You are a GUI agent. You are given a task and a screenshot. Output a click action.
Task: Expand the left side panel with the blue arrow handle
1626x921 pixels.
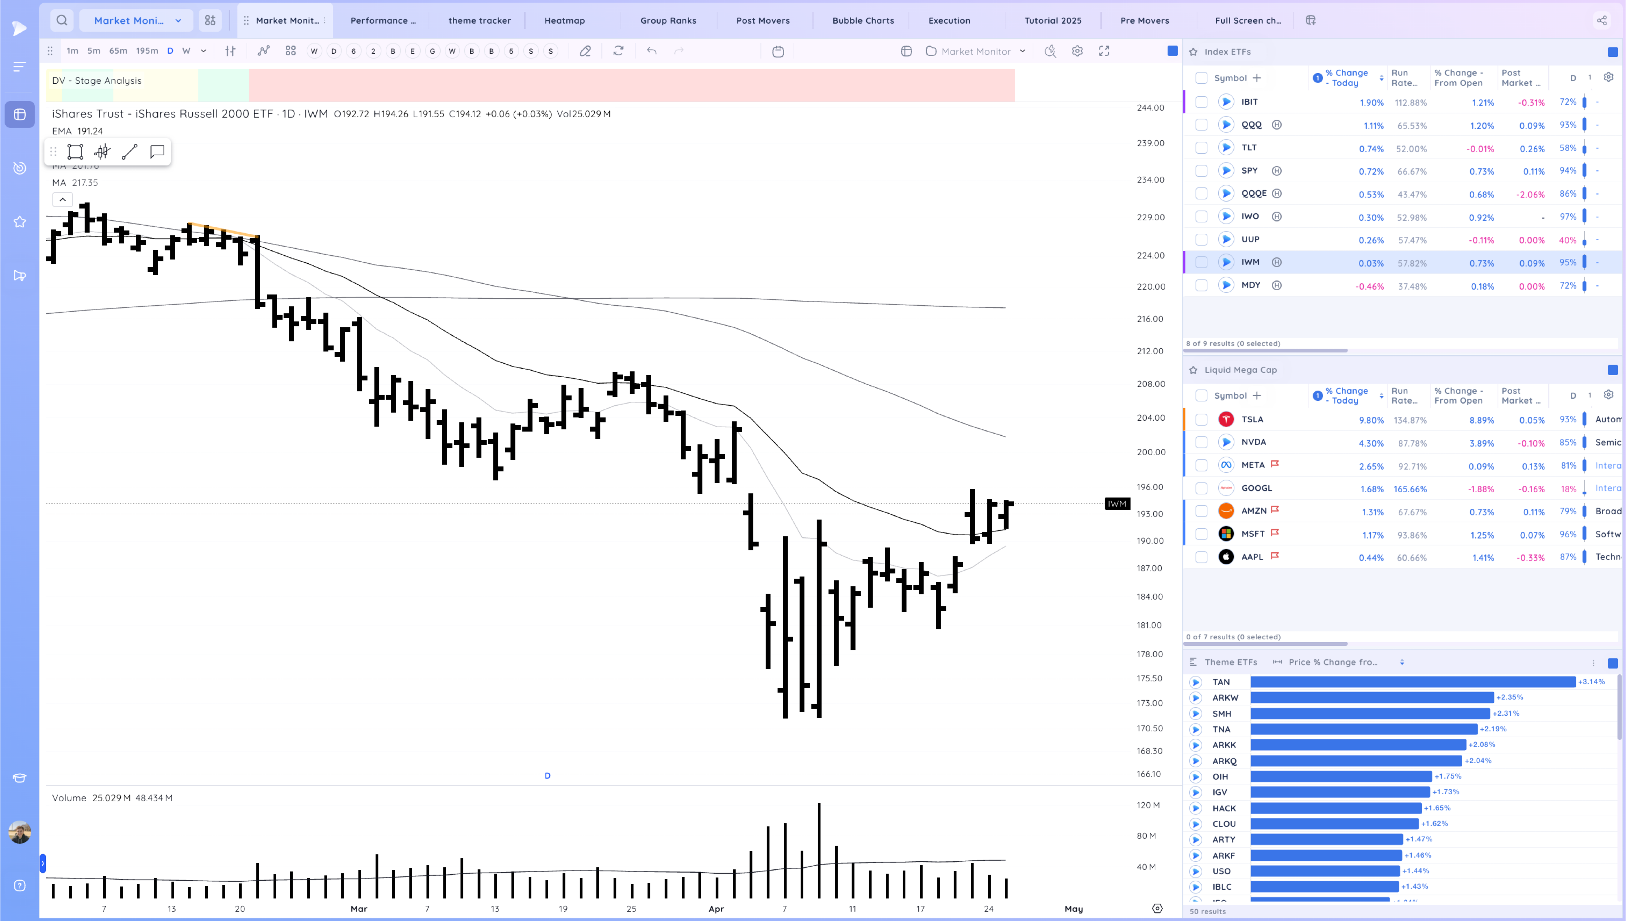point(42,863)
